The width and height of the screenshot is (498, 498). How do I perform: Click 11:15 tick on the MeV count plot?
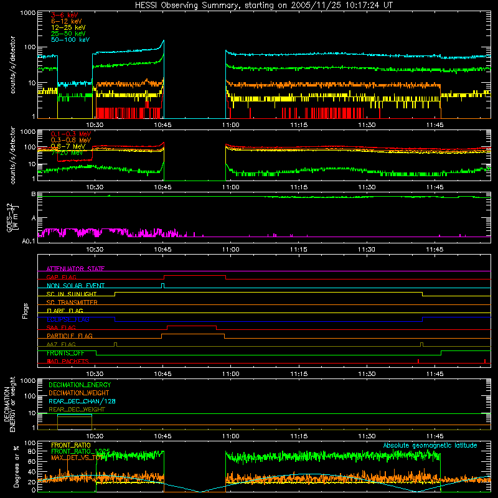click(x=299, y=187)
